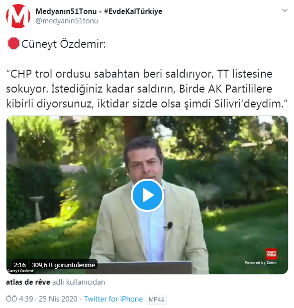This screenshot has width=294, height=308.
Task: Click the Cüneyt Özdemir heading text
Action: point(64,44)
